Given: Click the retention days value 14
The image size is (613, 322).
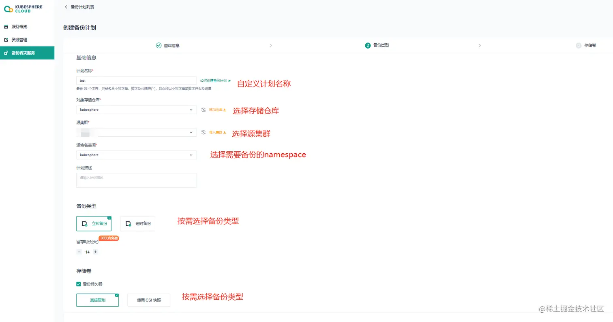Looking at the screenshot, I should point(88,252).
